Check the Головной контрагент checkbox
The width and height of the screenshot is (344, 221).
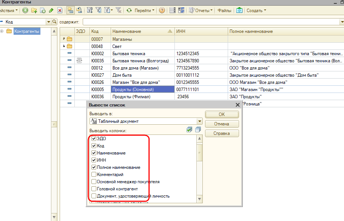pyautogui.click(x=94, y=189)
